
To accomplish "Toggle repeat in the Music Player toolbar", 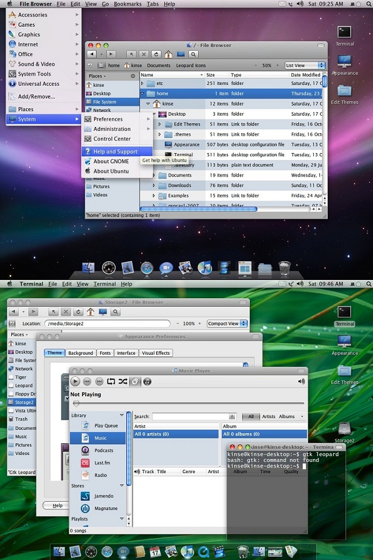I will pyautogui.click(x=111, y=381).
